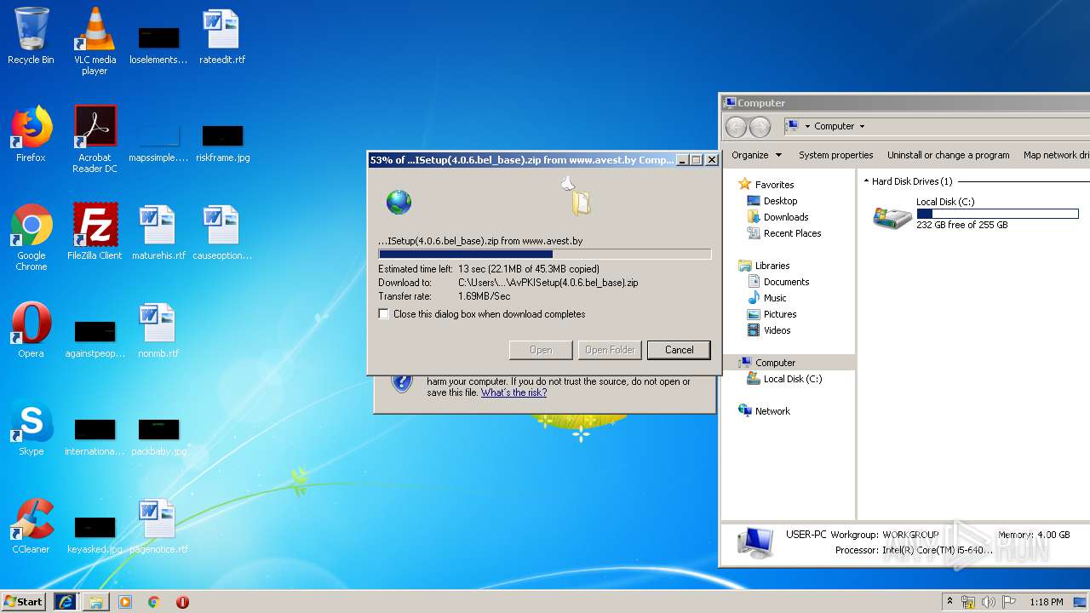Viewport: 1090px width, 613px height.
Task: Collapse the Hard Disk Drives group
Action: (866, 181)
